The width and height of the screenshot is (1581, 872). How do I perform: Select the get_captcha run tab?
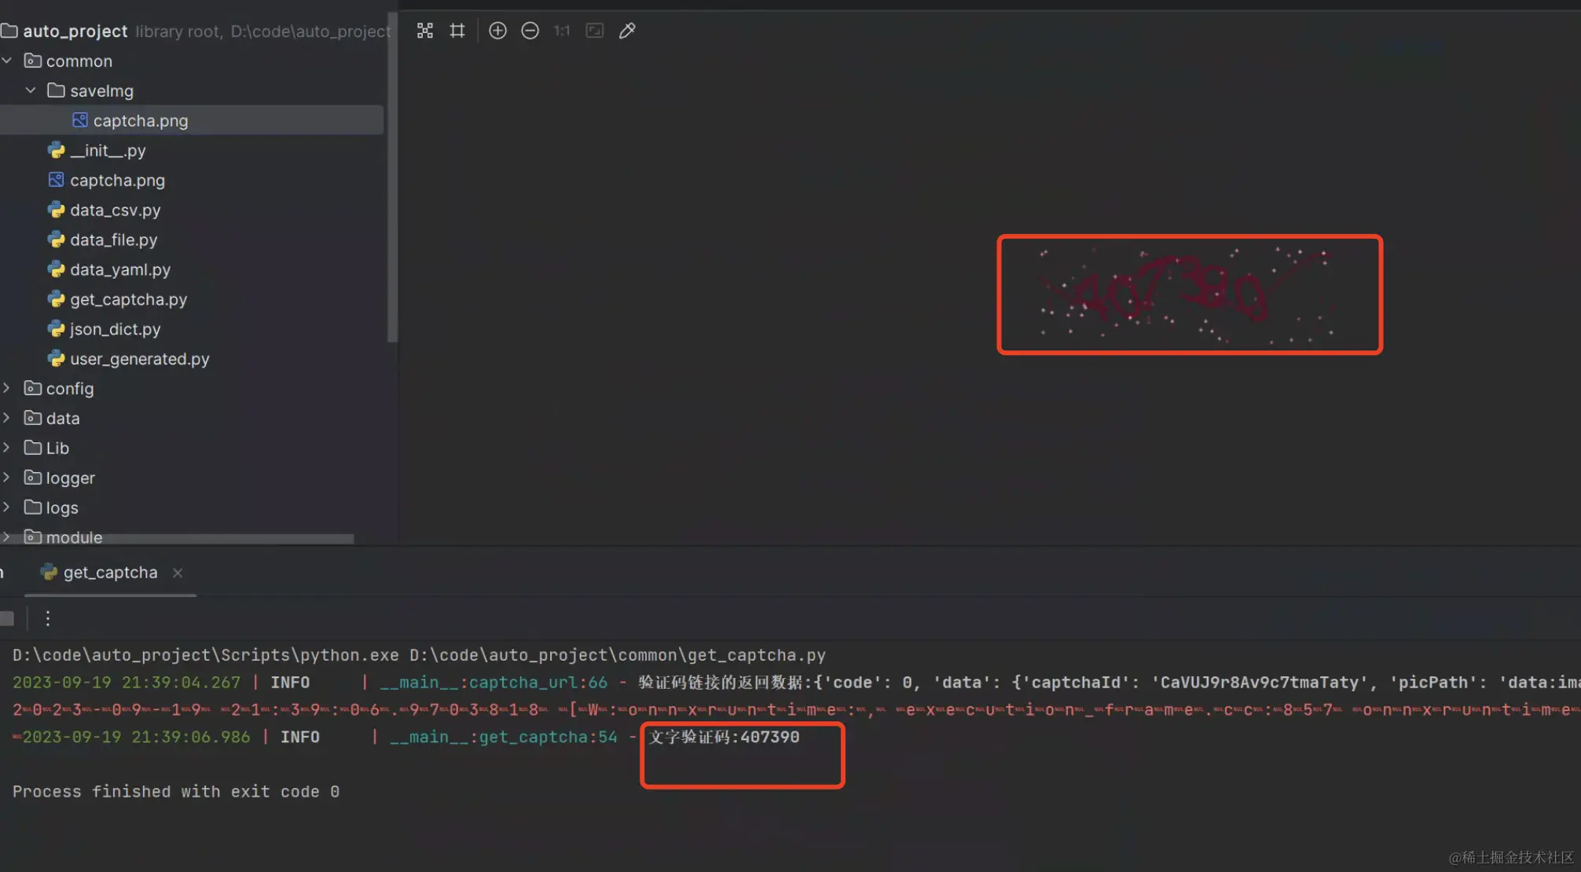click(110, 573)
